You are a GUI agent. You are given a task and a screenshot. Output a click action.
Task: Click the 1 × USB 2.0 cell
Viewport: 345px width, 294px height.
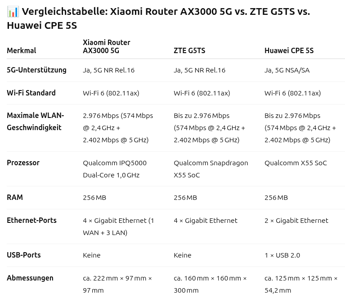tap(282, 255)
